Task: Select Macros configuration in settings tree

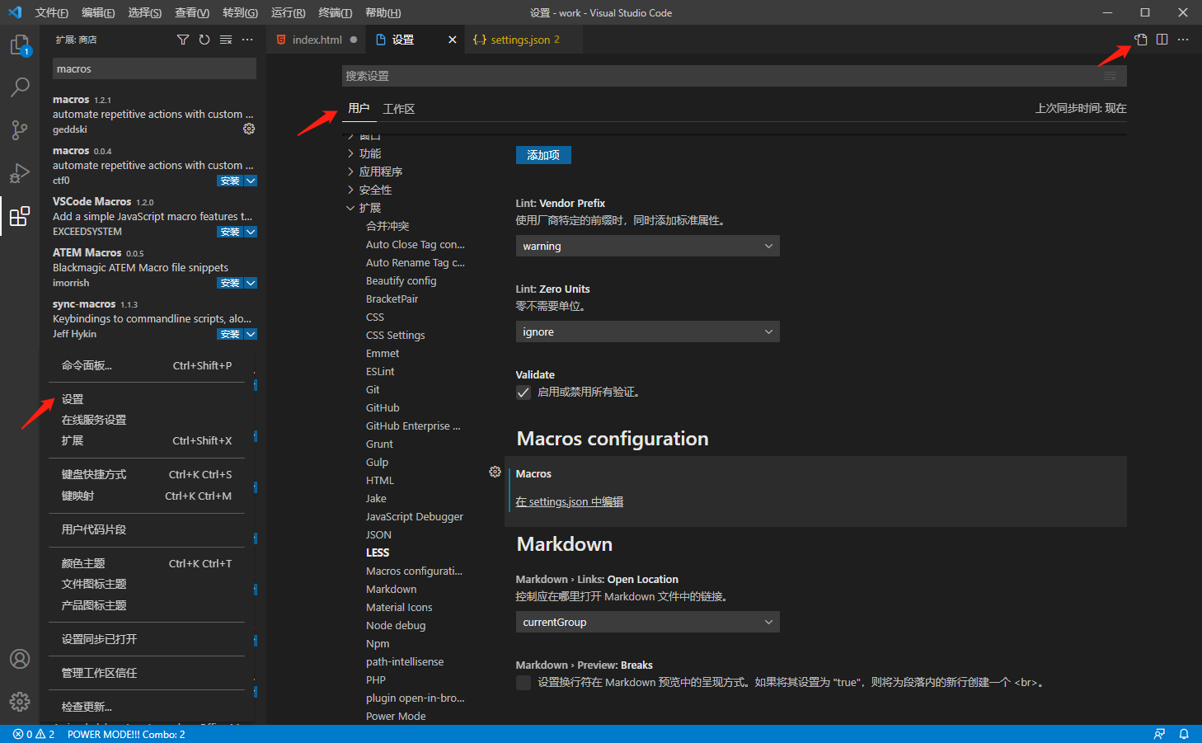Action: (414, 571)
